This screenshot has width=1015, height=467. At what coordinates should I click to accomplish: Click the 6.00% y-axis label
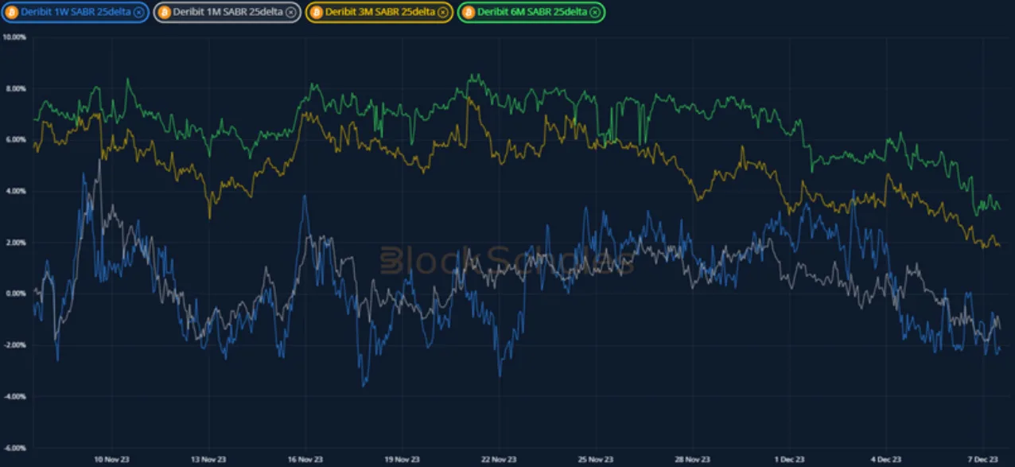(17, 140)
